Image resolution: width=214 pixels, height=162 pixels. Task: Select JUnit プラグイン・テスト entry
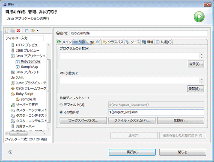31,83
